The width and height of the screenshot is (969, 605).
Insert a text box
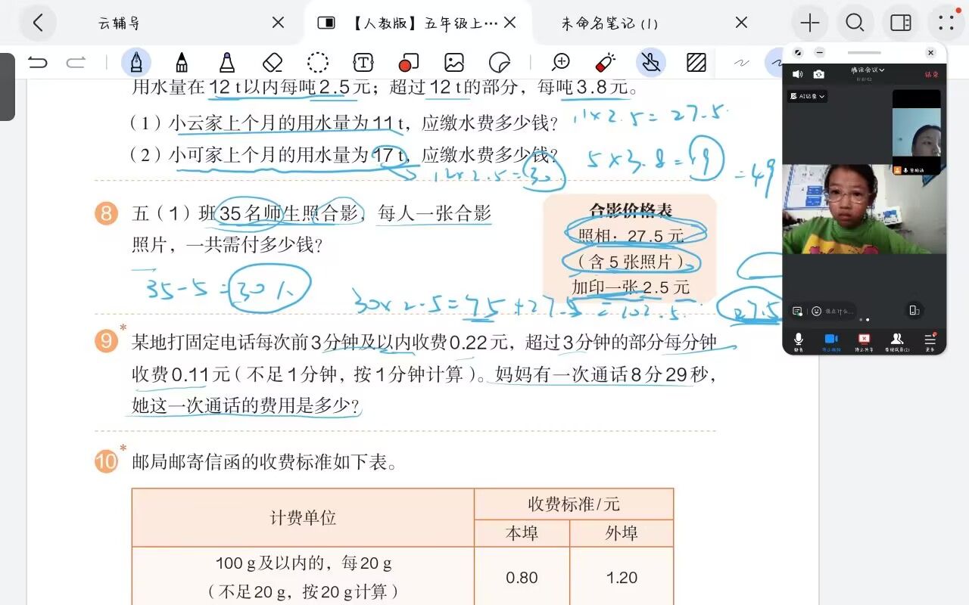363,62
